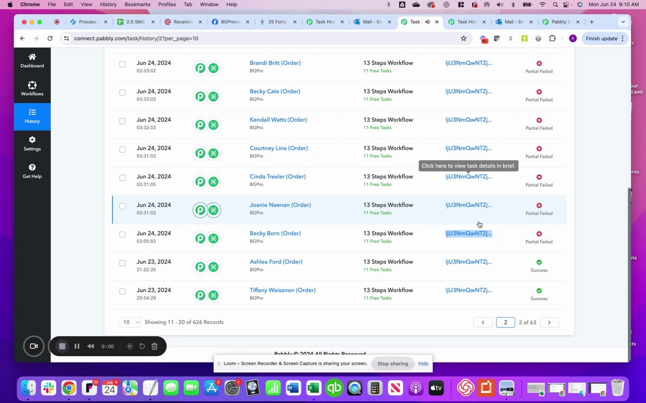Open Finder from the Dock

(28, 388)
